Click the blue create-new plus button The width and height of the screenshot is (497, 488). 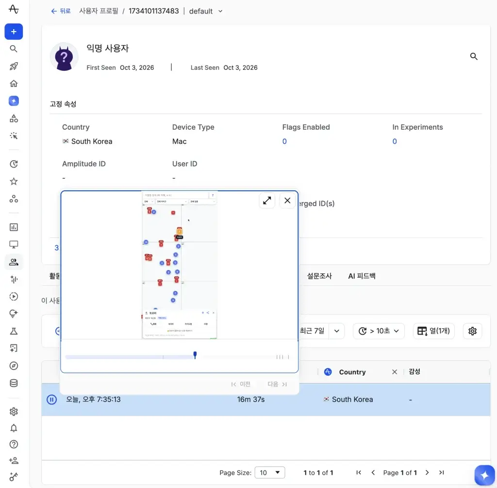[x=14, y=32]
